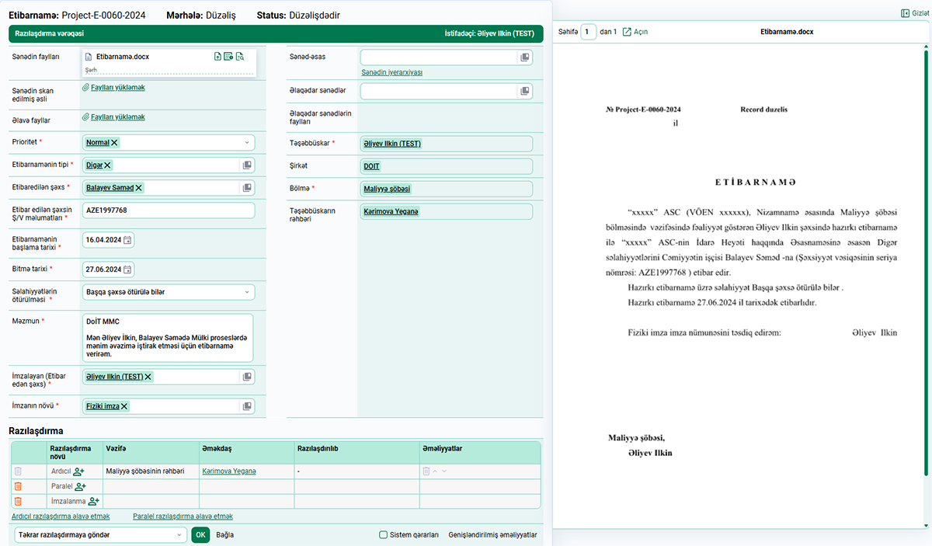Click the magnifier preview icon beside Etibarnamə.docx
The image size is (932, 546).
240,56
